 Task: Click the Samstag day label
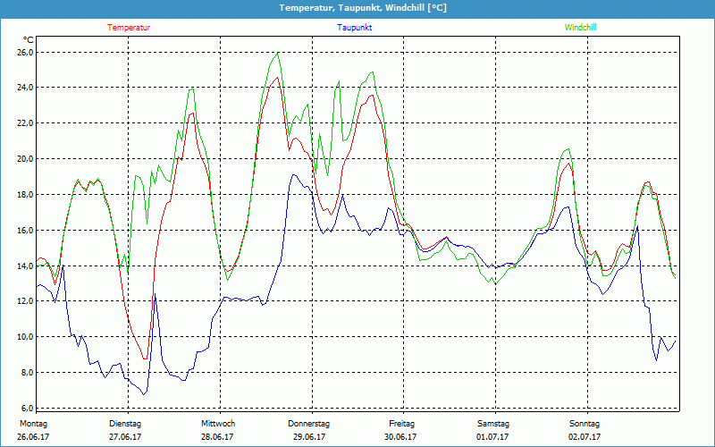[x=493, y=424]
